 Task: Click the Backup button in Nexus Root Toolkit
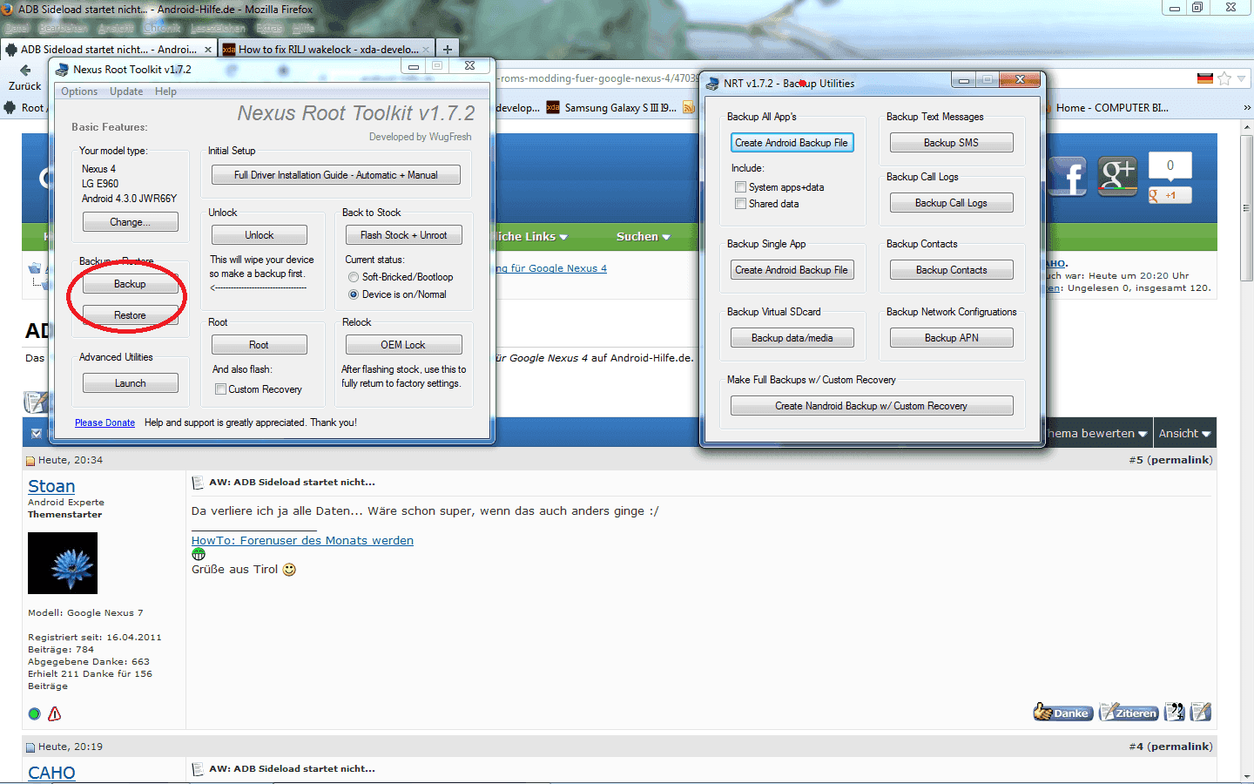(x=131, y=284)
